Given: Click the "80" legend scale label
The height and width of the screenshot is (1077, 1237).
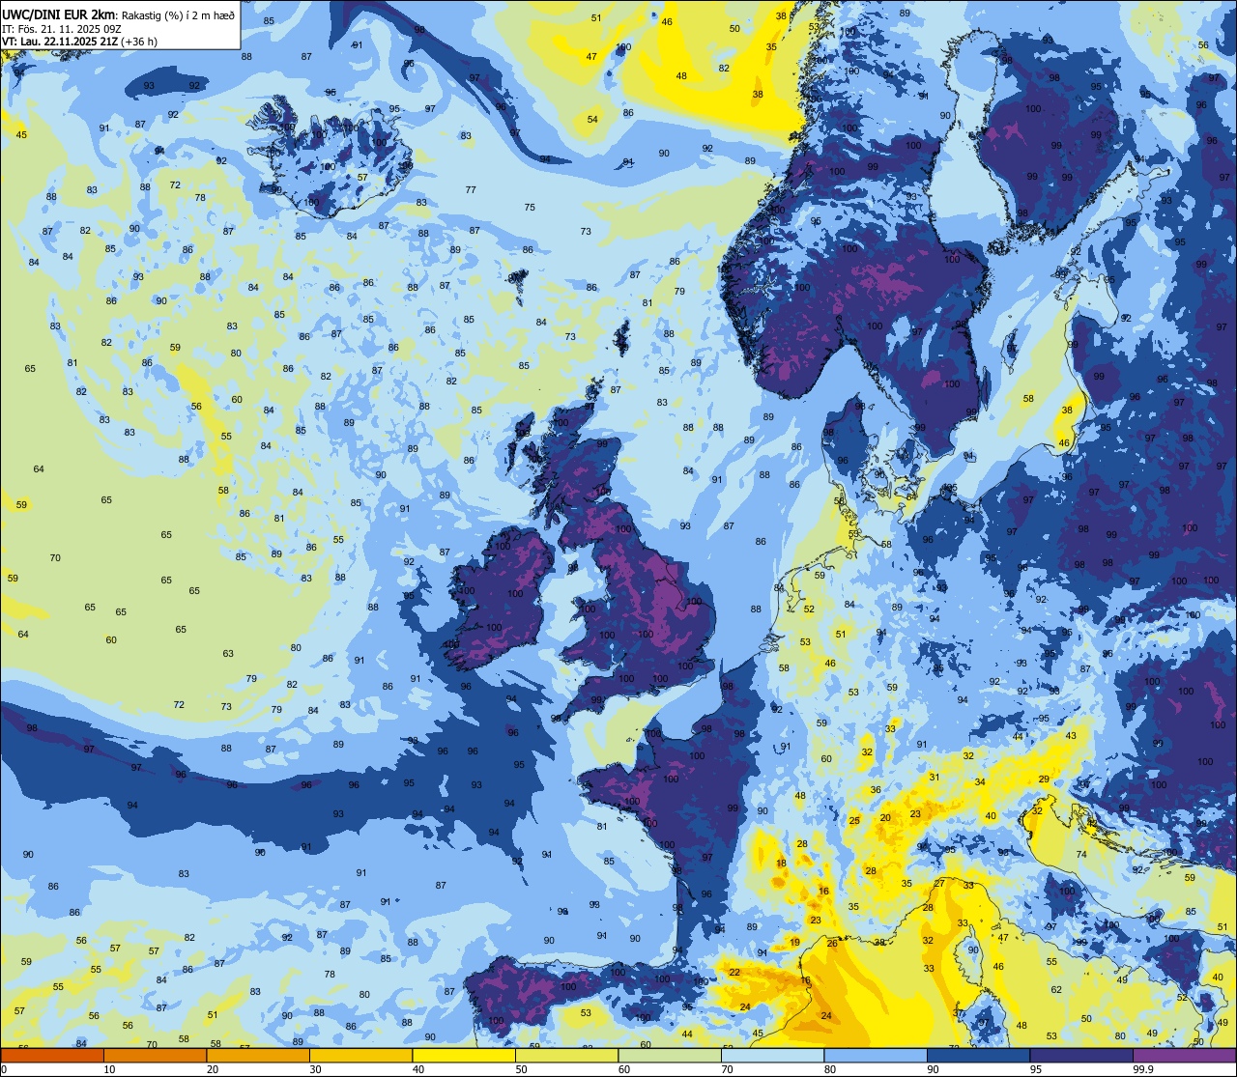Looking at the screenshot, I should point(829,1069).
